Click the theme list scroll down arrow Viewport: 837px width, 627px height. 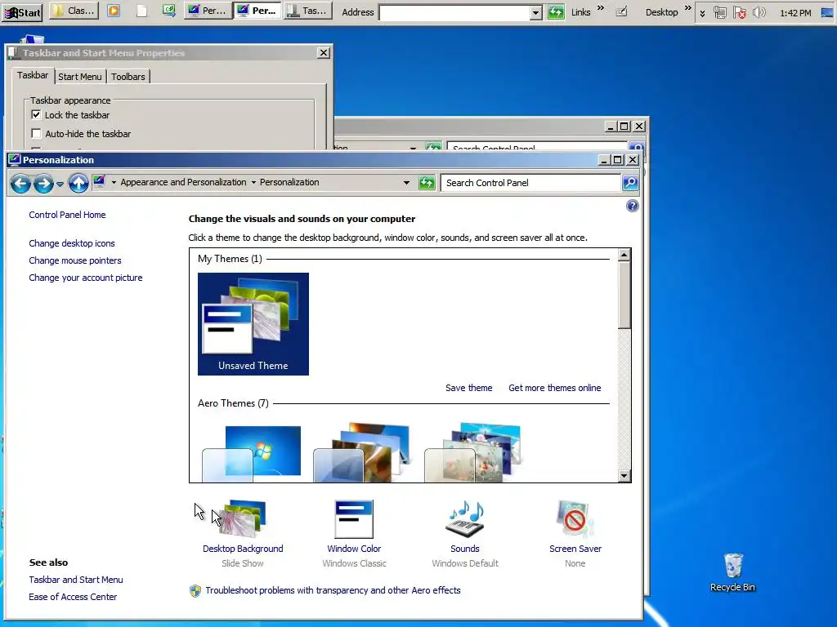tap(624, 476)
